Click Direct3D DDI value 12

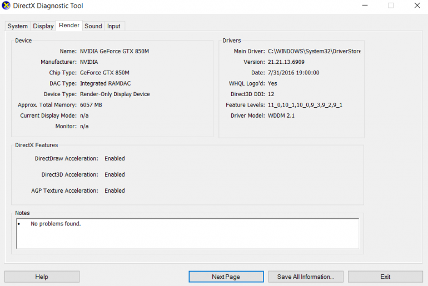tap(271, 94)
